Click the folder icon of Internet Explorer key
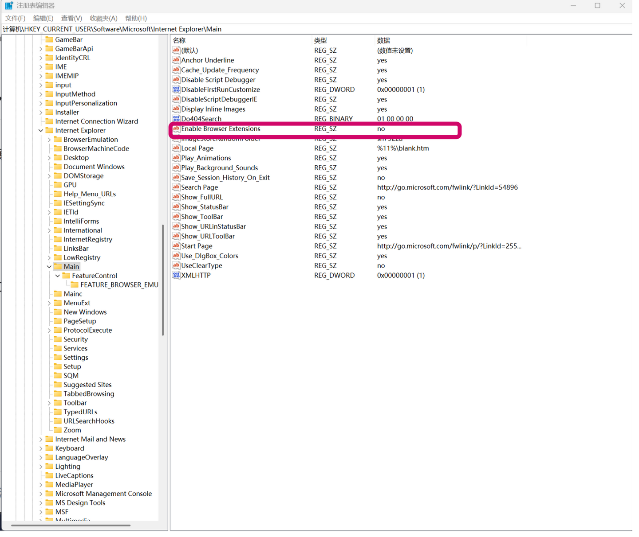The width and height of the screenshot is (639, 537). [49, 130]
